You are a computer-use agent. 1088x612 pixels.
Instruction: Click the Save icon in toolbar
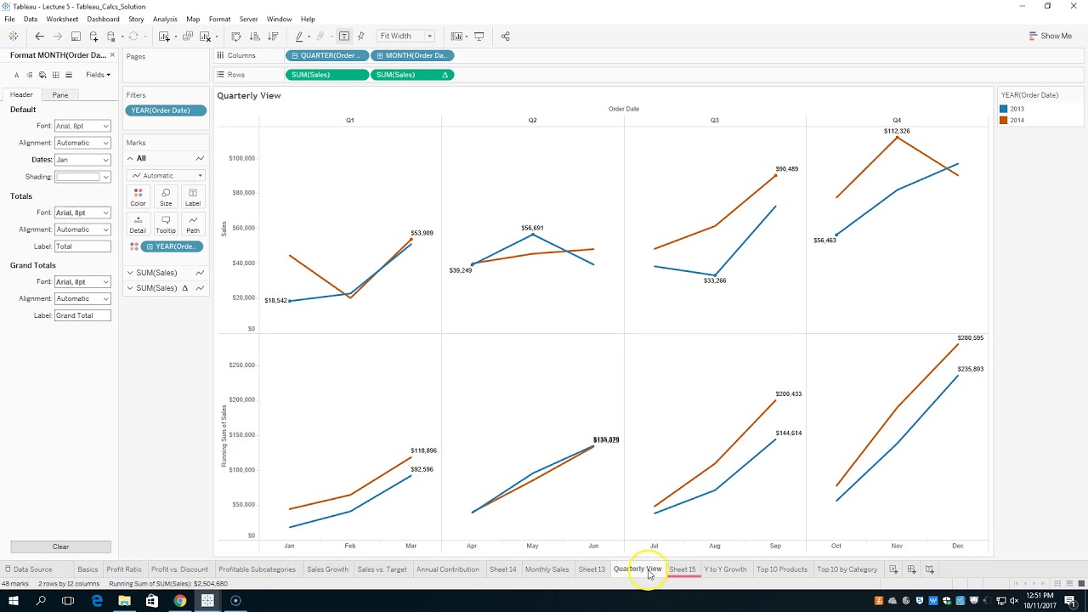[x=76, y=37]
